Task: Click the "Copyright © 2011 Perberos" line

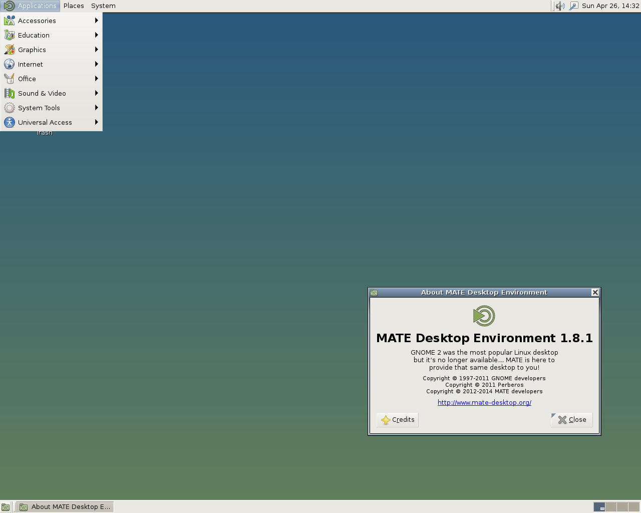Action: pyautogui.click(x=484, y=385)
